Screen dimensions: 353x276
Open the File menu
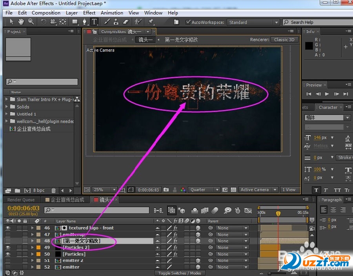(9, 13)
